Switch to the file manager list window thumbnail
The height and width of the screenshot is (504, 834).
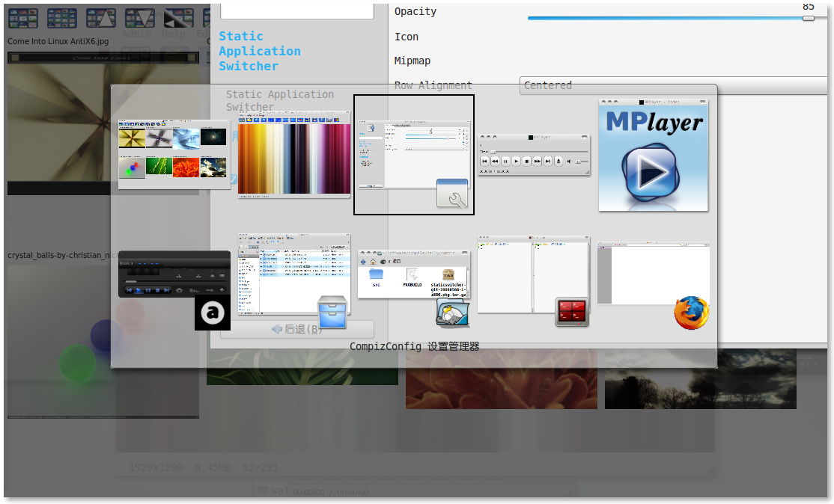coord(294,274)
